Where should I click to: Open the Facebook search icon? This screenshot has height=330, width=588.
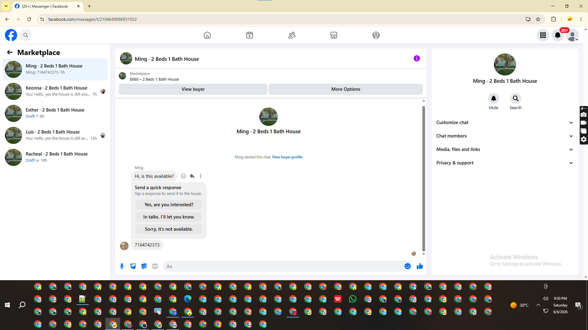point(26,35)
